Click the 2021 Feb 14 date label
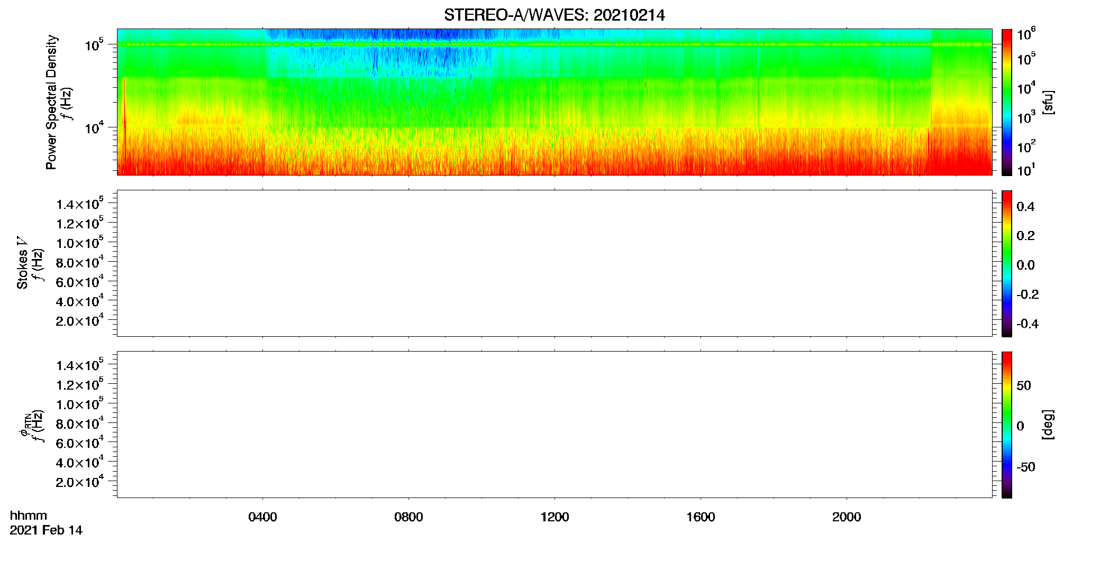1109x571 pixels. coord(46,530)
